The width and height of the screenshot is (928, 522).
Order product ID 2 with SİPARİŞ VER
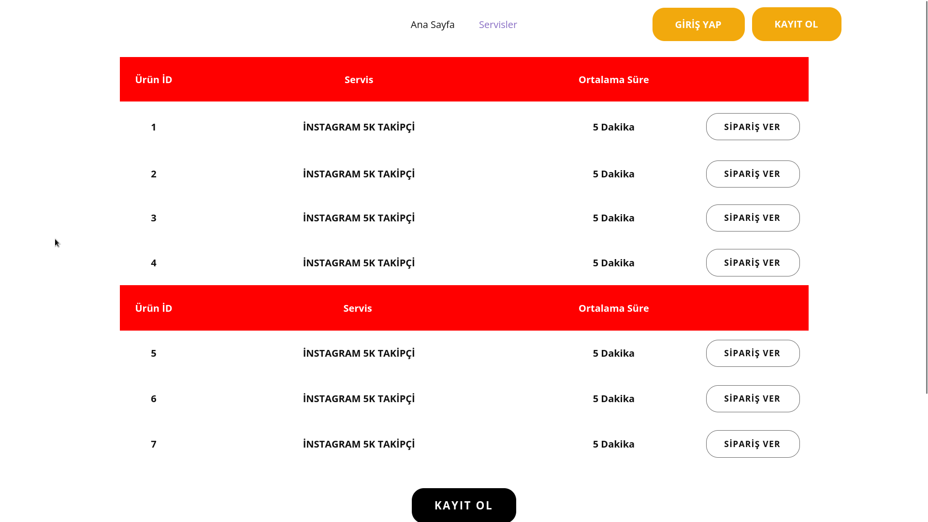pyautogui.click(x=753, y=174)
